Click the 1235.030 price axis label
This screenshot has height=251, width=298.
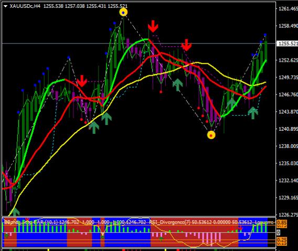click(288, 163)
